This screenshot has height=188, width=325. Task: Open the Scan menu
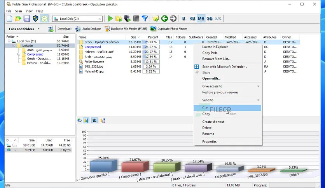click(18, 11)
